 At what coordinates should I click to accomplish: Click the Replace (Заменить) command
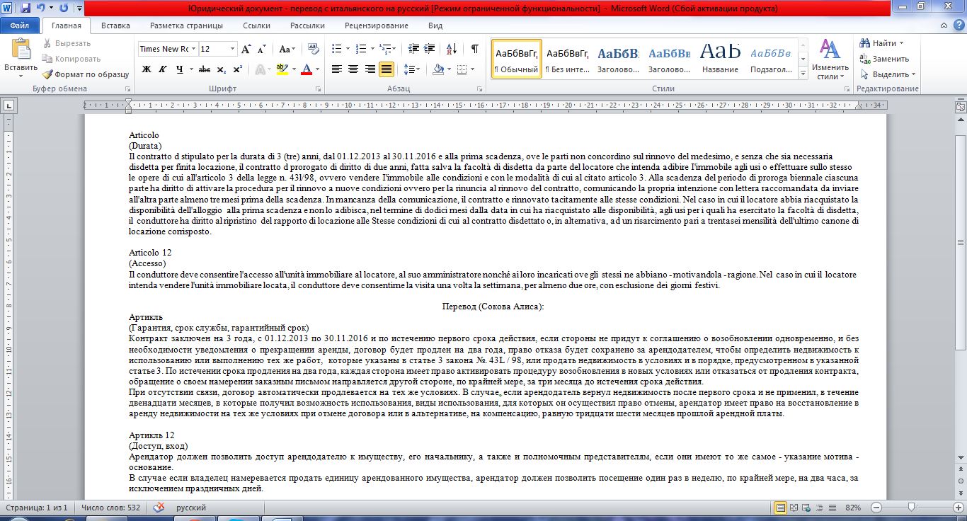[884, 59]
